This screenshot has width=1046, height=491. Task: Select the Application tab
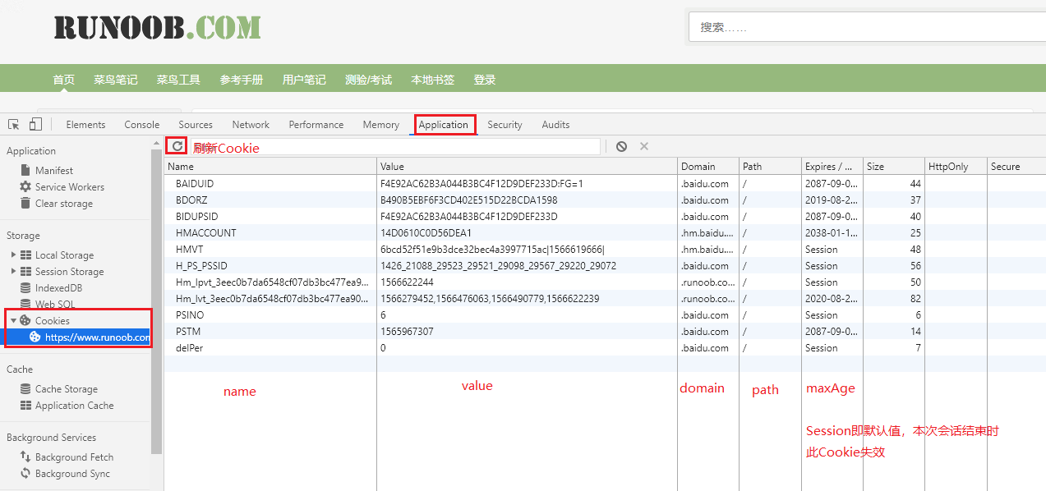point(444,125)
